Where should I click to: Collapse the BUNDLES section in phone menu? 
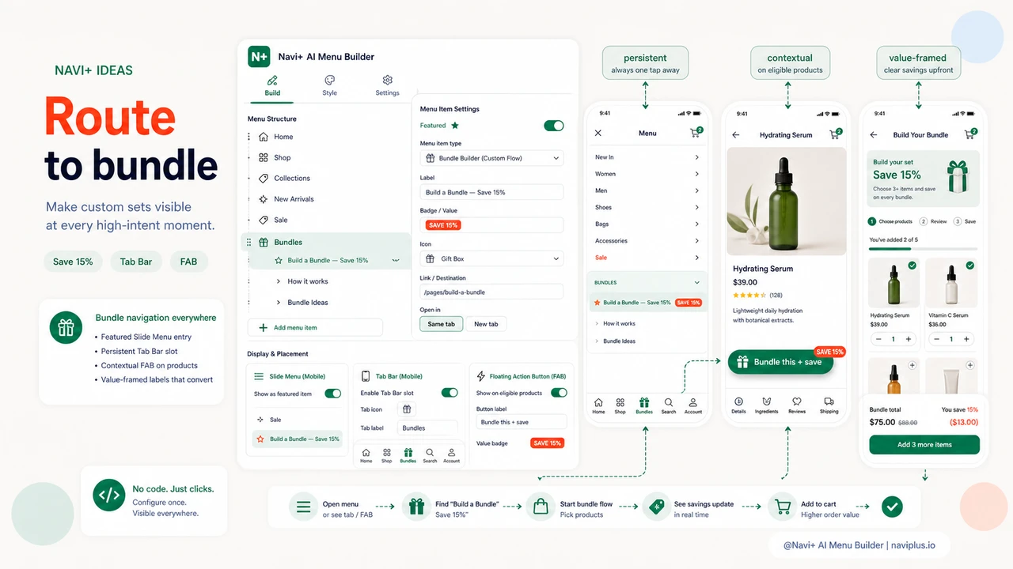696,282
